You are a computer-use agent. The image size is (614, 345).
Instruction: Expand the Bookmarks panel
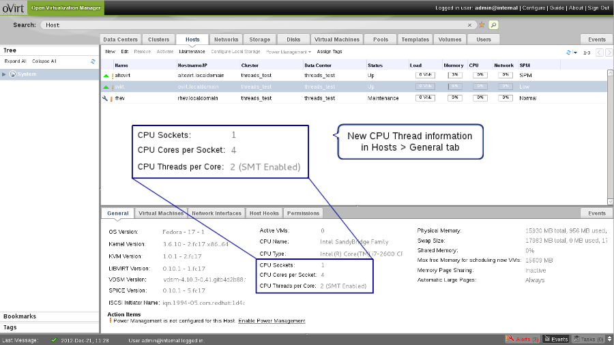(20, 316)
